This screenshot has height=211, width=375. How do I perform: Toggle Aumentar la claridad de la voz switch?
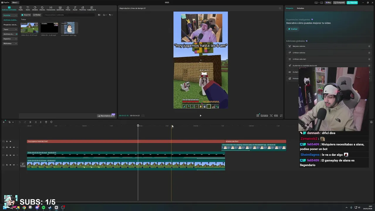369,66
